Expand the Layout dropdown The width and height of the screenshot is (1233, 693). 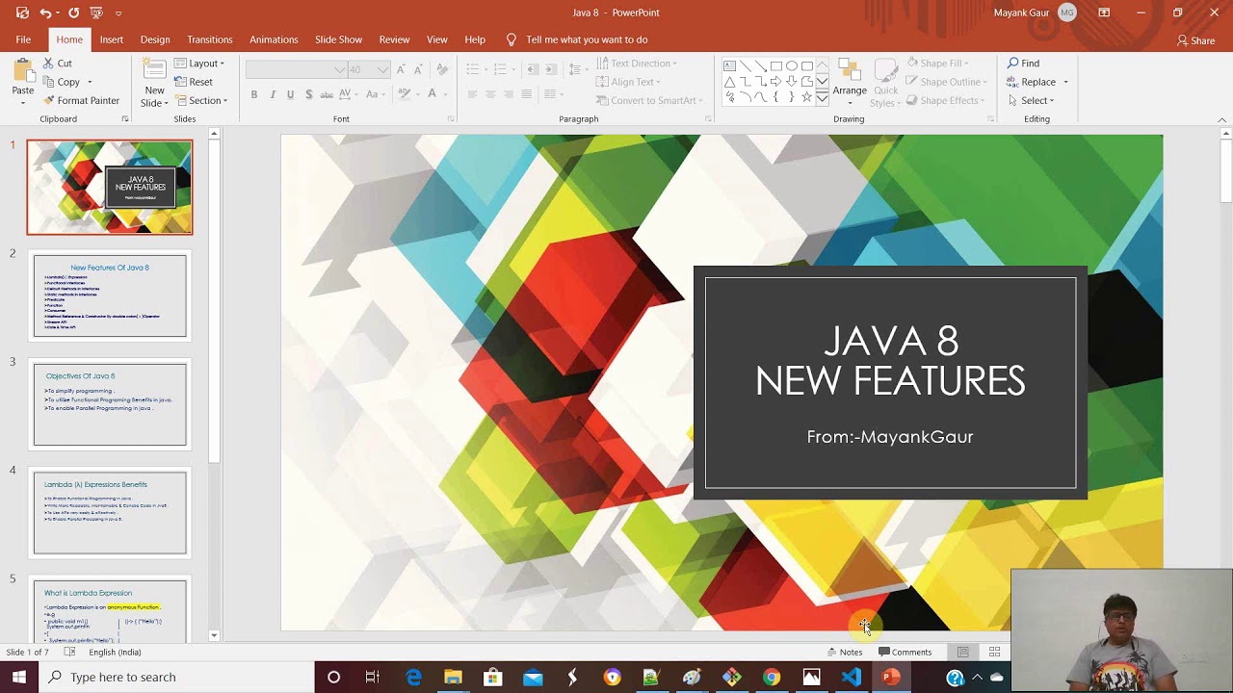tap(199, 64)
